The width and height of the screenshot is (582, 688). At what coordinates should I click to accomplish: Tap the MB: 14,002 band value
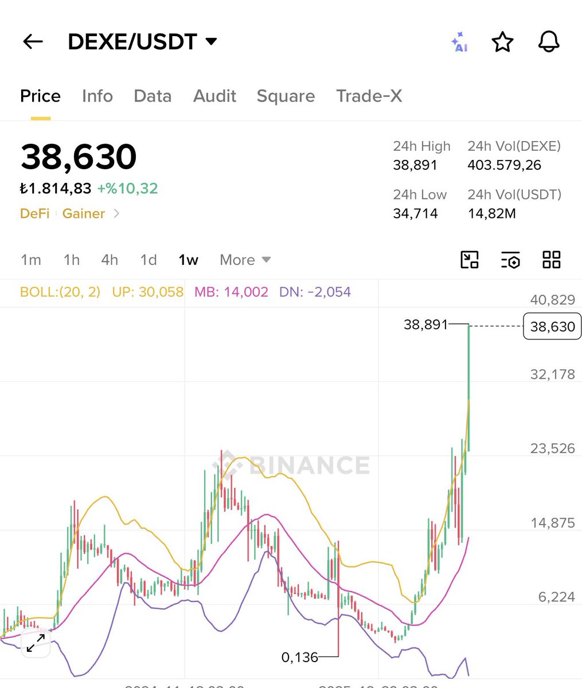(x=231, y=292)
